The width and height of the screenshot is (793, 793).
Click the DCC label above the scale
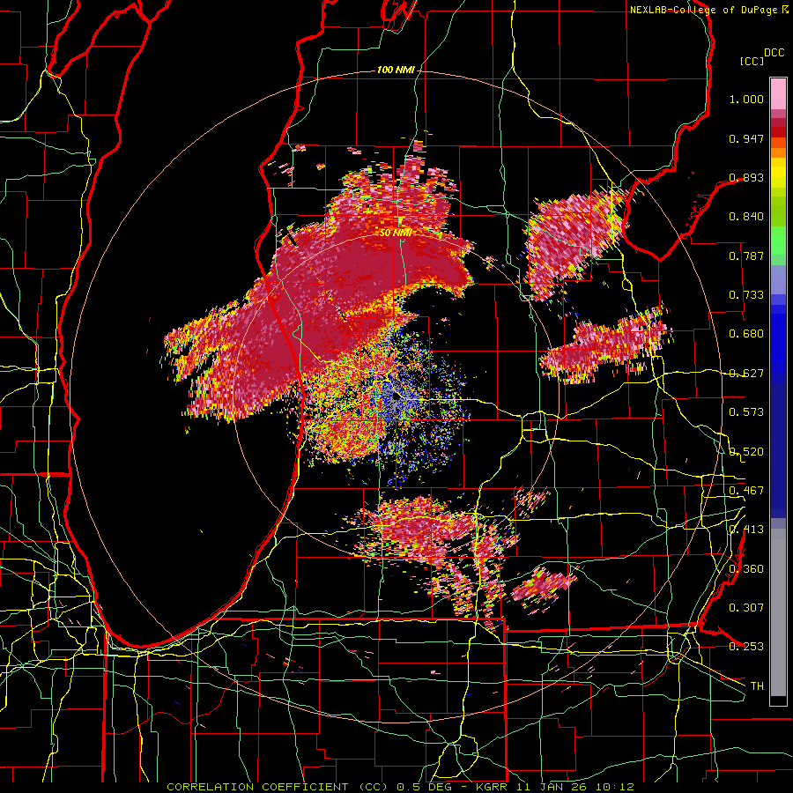pyautogui.click(x=774, y=53)
